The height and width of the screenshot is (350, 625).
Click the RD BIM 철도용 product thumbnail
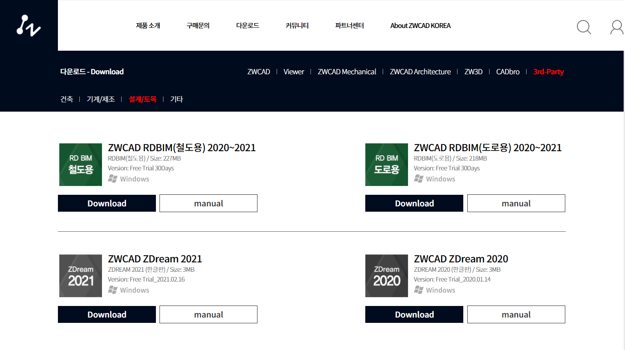(81, 165)
